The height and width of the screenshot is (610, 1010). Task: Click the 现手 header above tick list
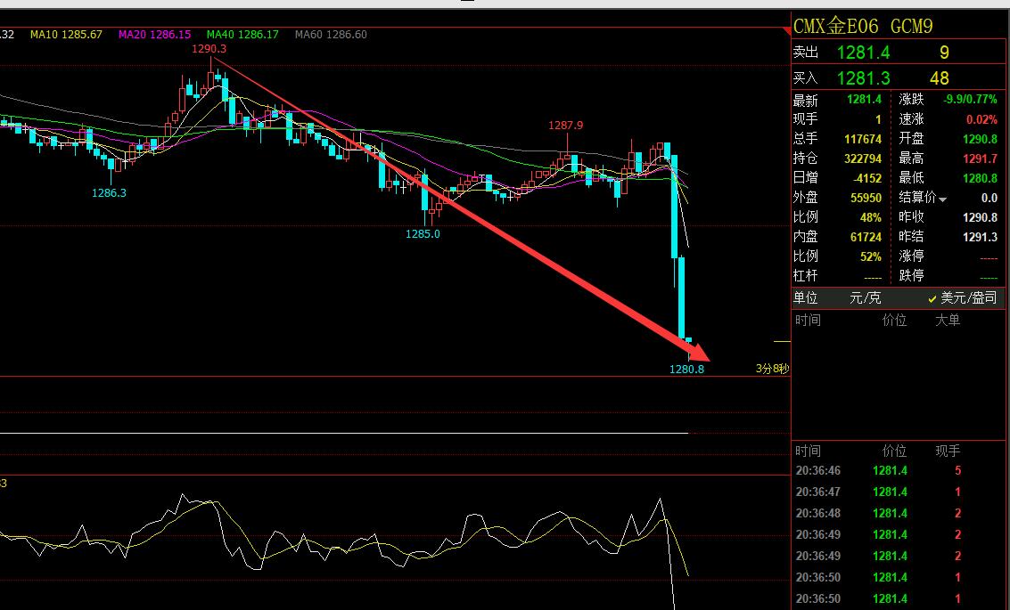pyautogui.click(x=947, y=451)
